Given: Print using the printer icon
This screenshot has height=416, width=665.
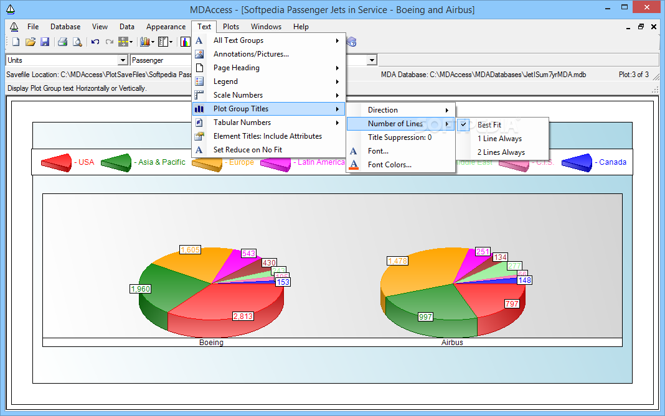Looking at the screenshot, I should tap(62, 42).
